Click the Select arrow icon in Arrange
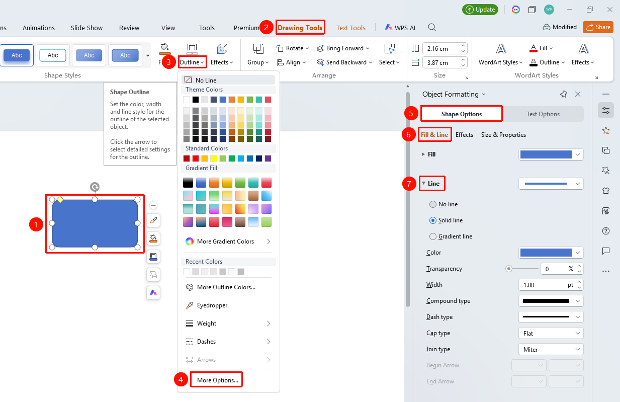 tap(389, 49)
